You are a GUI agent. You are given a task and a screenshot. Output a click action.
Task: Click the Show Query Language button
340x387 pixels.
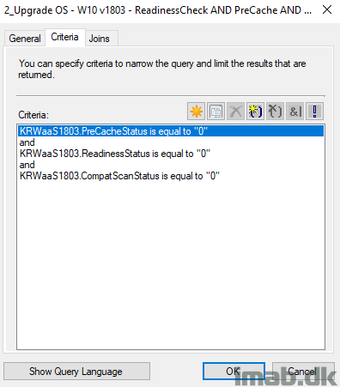76,372
